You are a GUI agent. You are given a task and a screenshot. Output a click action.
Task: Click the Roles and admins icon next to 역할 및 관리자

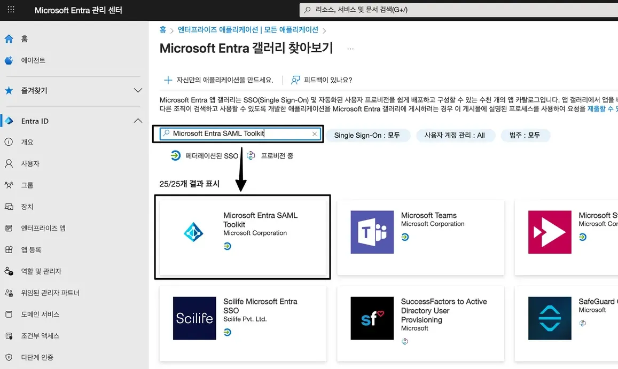9,271
